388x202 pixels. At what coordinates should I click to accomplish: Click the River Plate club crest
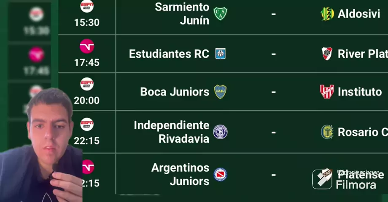pyautogui.click(x=327, y=54)
